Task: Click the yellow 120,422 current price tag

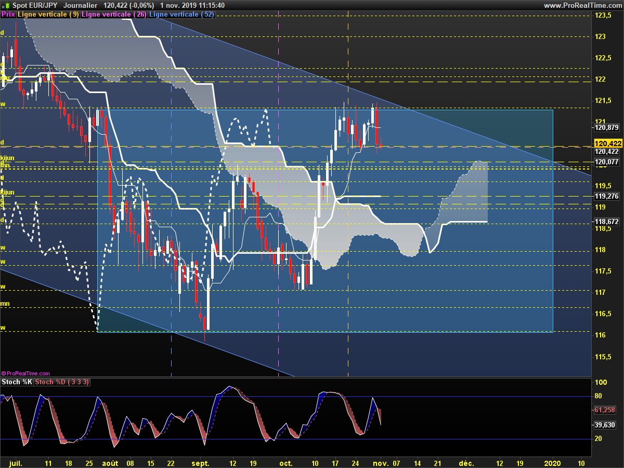Action: pyautogui.click(x=607, y=144)
